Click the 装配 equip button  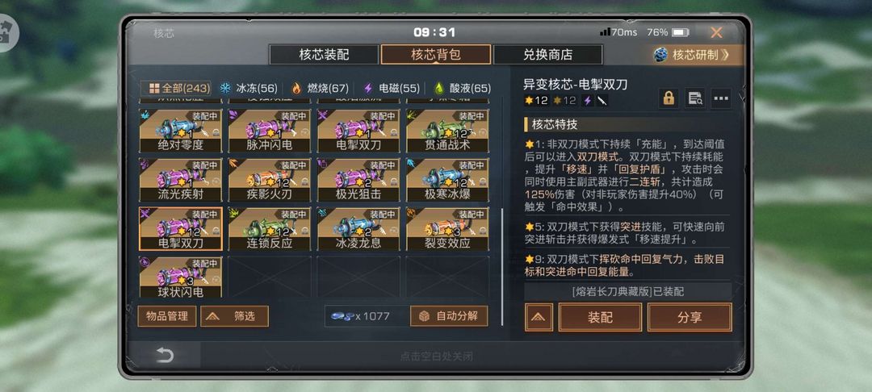coord(600,317)
